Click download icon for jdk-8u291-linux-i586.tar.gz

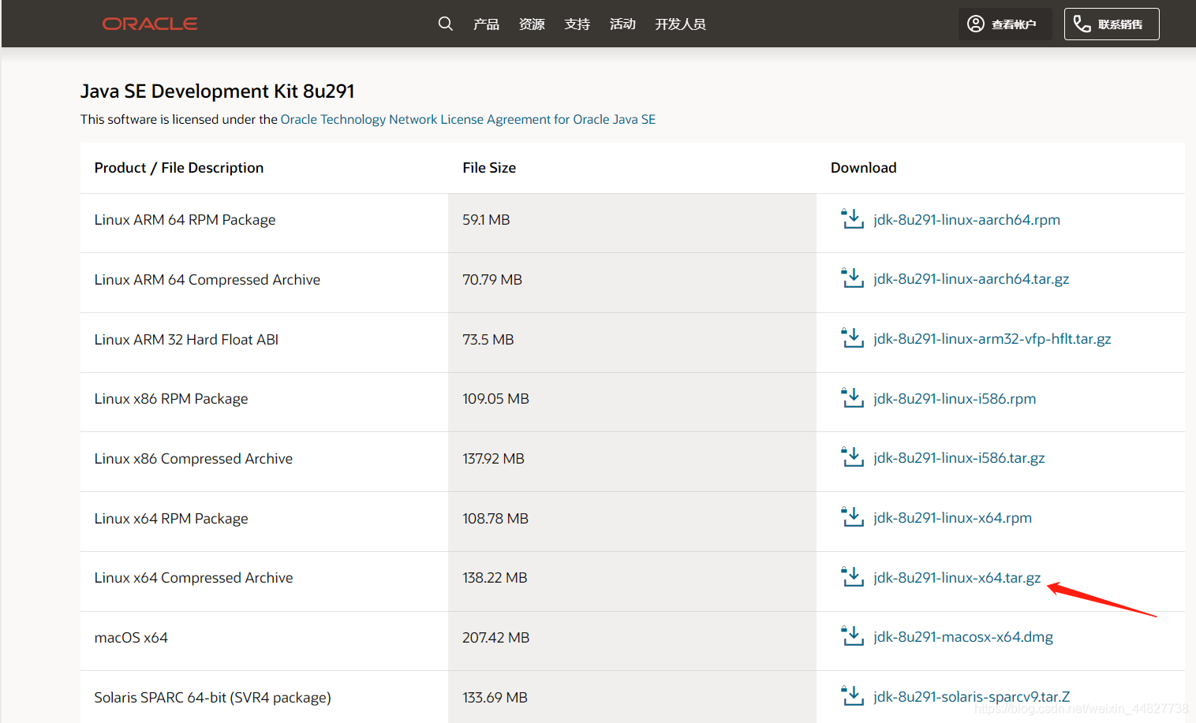pyautogui.click(x=852, y=457)
